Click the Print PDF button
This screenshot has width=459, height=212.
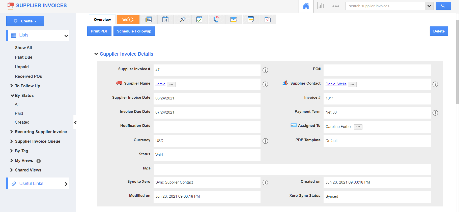coord(99,31)
